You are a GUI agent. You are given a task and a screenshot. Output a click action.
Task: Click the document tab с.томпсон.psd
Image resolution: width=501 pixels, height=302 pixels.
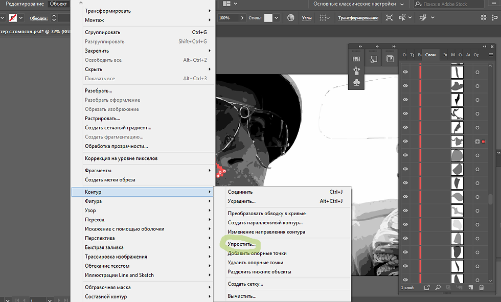35,32
